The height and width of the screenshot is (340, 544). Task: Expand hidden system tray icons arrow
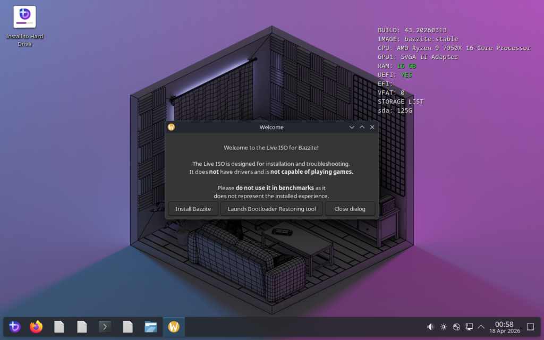tap(481, 327)
